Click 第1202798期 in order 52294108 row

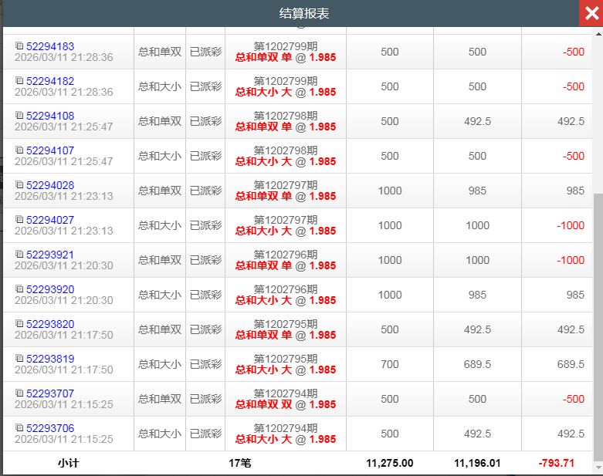click(x=286, y=116)
